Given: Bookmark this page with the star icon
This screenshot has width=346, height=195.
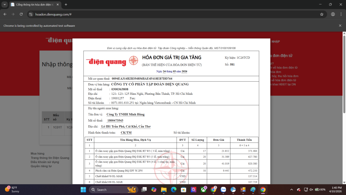Looking at the screenshot, I should [x=322, y=14].
